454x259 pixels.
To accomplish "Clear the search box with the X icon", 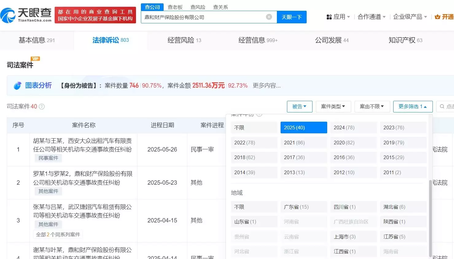I will click(269, 17).
